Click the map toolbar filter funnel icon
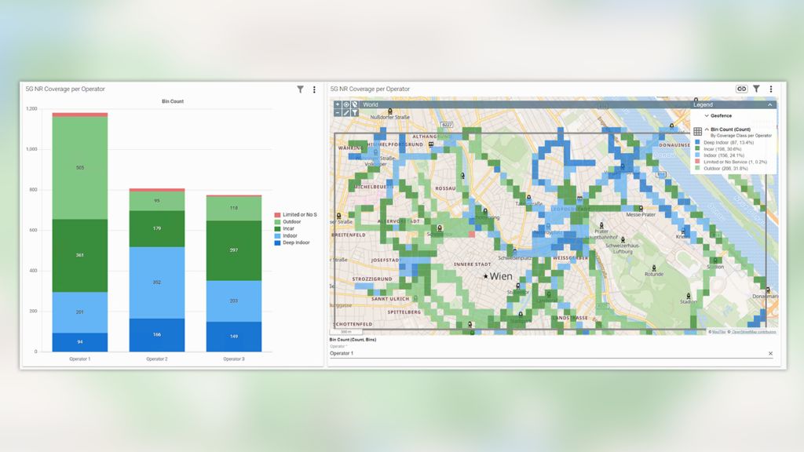This screenshot has height=452, width=804. point(354,112)
